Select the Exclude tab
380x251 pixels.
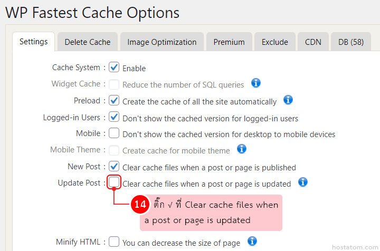(275, 42)
